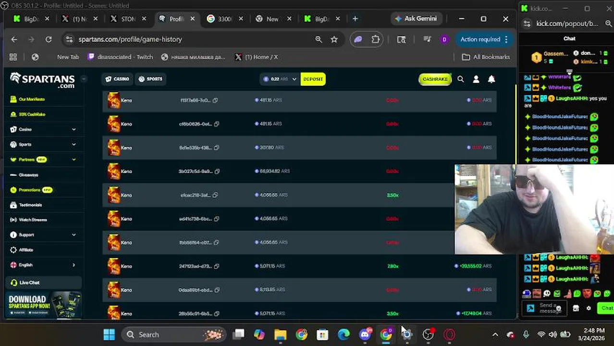Viewport: 614px width, 346px height.
Task: Collapse the Spartans sidebar toggle
Action: 84,79
